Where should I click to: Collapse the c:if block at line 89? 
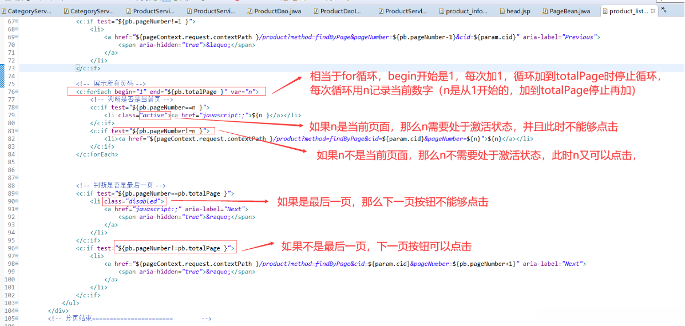pos(17,193)
